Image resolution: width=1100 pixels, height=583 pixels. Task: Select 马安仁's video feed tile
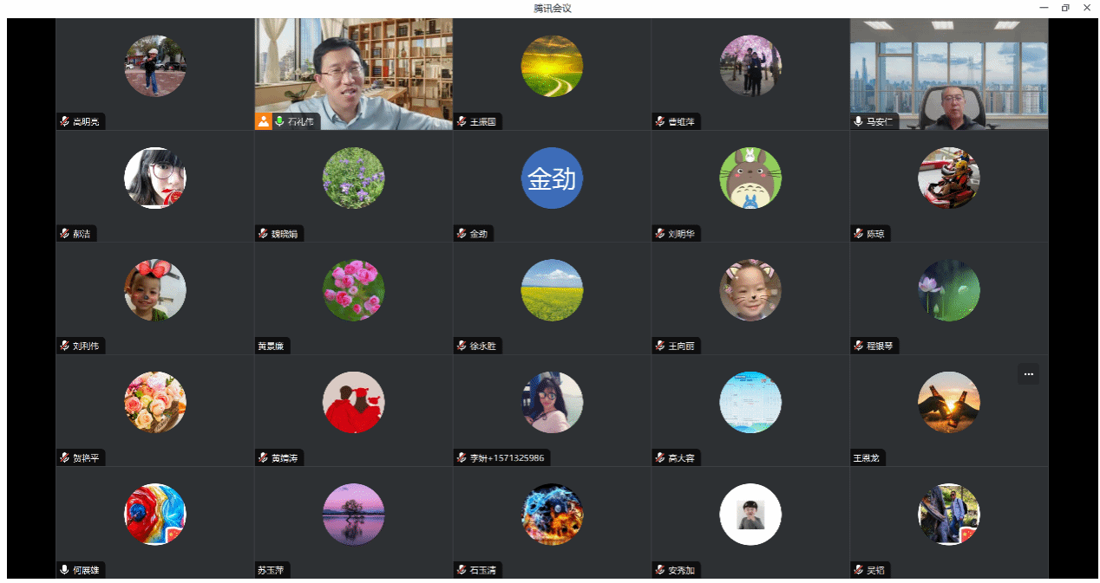949,74
